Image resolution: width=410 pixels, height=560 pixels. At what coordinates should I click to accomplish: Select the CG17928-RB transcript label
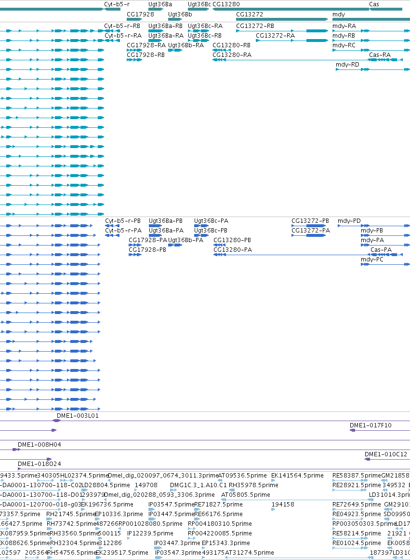[x=146, y=55]
